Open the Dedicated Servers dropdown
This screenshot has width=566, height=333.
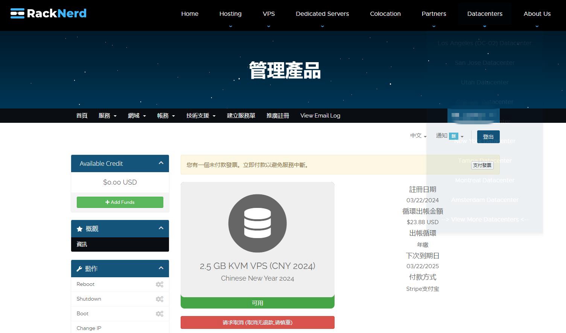[x=322, y=14]
